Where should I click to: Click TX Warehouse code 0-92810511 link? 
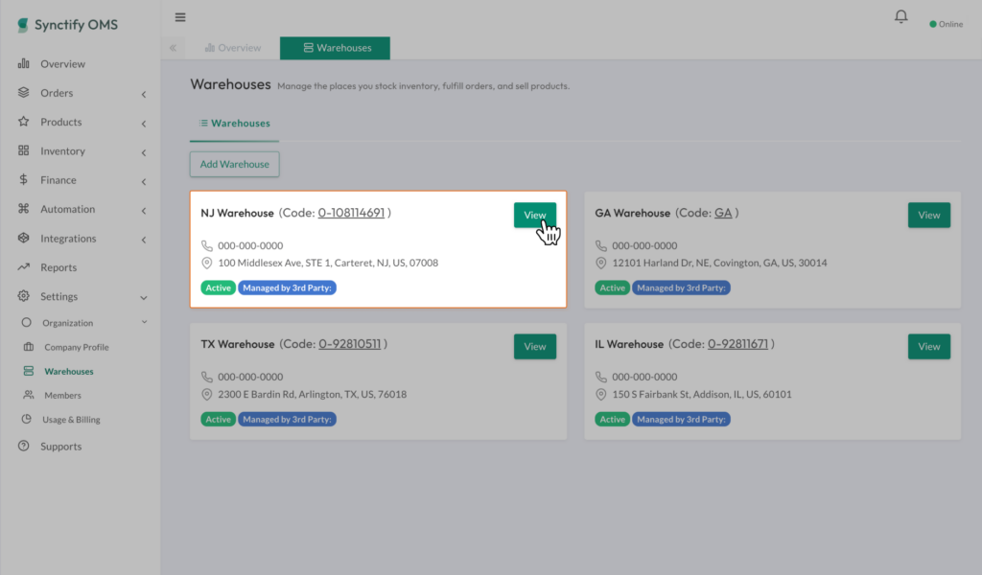click(349, 344)
